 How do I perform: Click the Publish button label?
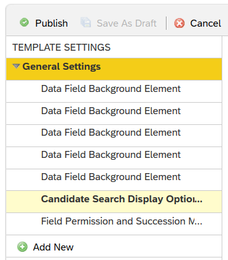(51, 23)
